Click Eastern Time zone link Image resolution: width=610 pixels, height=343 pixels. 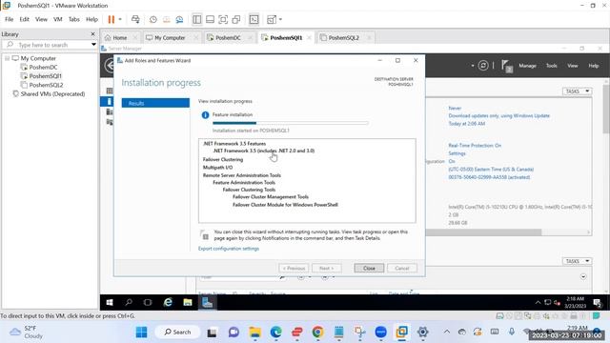[491, 170]
